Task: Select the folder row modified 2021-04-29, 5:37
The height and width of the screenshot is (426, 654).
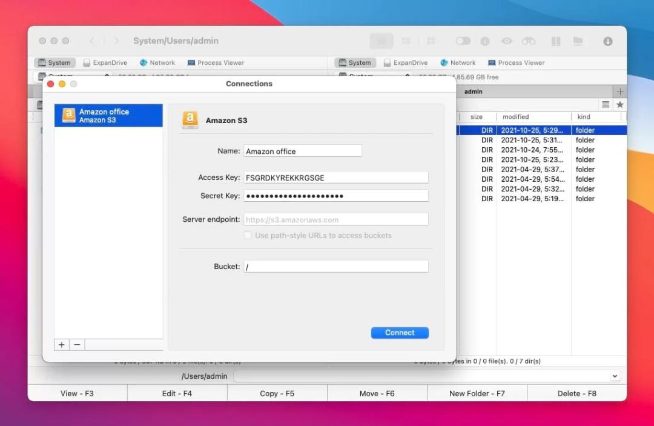Action: (541, 170)
